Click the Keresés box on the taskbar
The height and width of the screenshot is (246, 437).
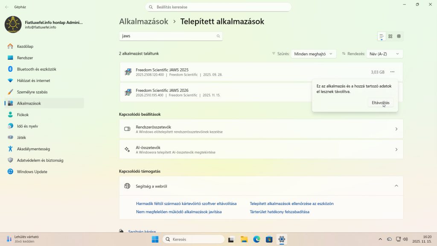coord(192,239)
